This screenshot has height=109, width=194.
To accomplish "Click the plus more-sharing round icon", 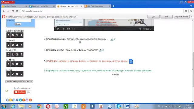I will (x=30, y=100).
